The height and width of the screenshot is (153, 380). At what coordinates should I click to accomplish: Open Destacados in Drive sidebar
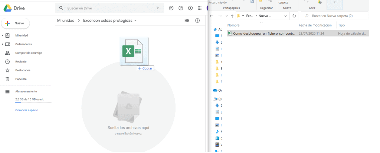pos(23,70)
